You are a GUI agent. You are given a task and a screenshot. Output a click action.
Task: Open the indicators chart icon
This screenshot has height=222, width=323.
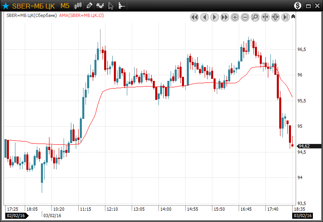tap(100, 6)
